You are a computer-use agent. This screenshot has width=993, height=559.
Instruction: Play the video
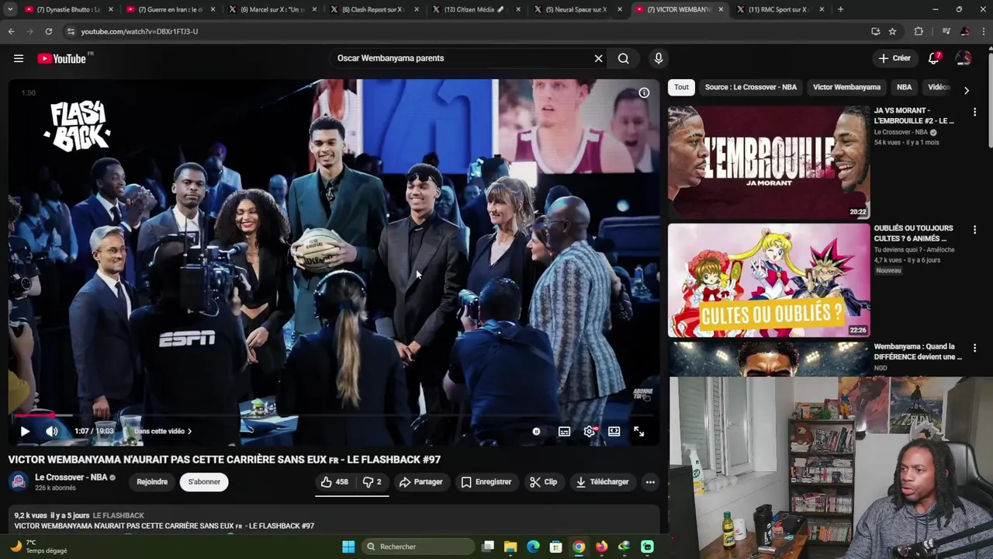click(x=25, y=431)
